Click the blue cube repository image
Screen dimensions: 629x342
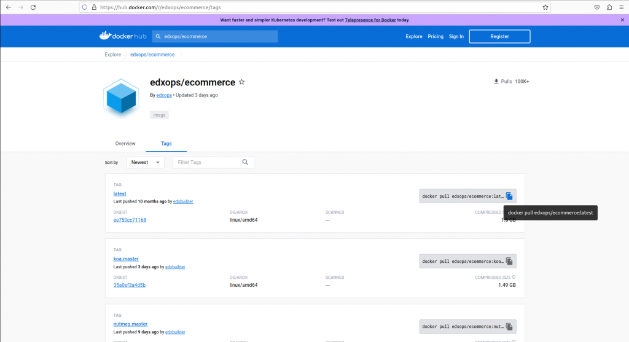pyautogui.click(x=121, y=98)
